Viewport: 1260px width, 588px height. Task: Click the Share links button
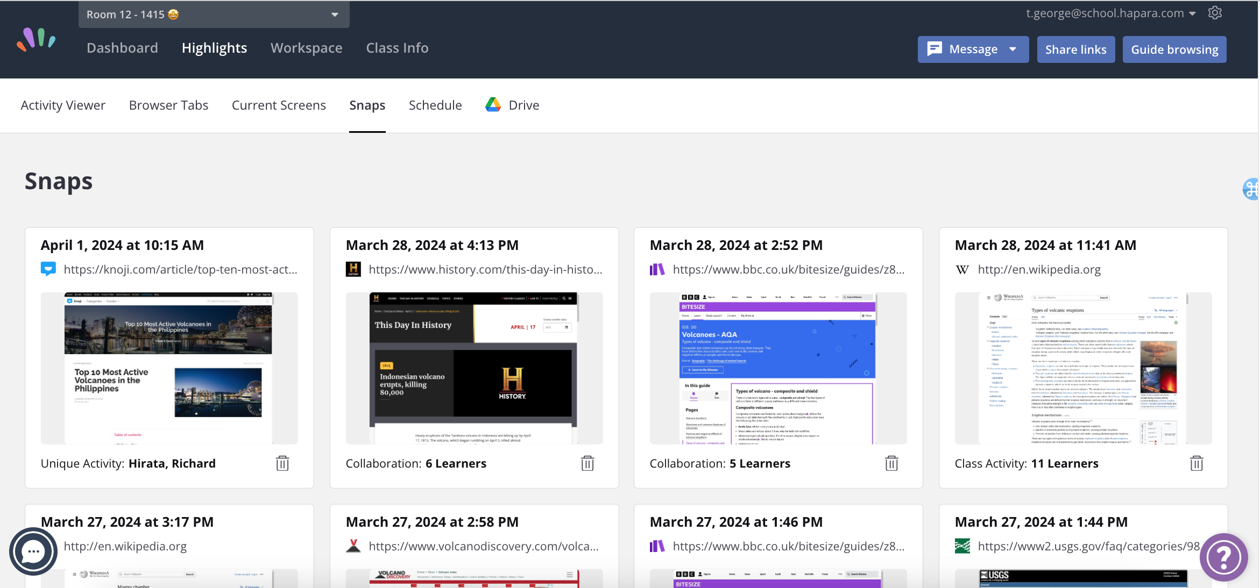1076,49
